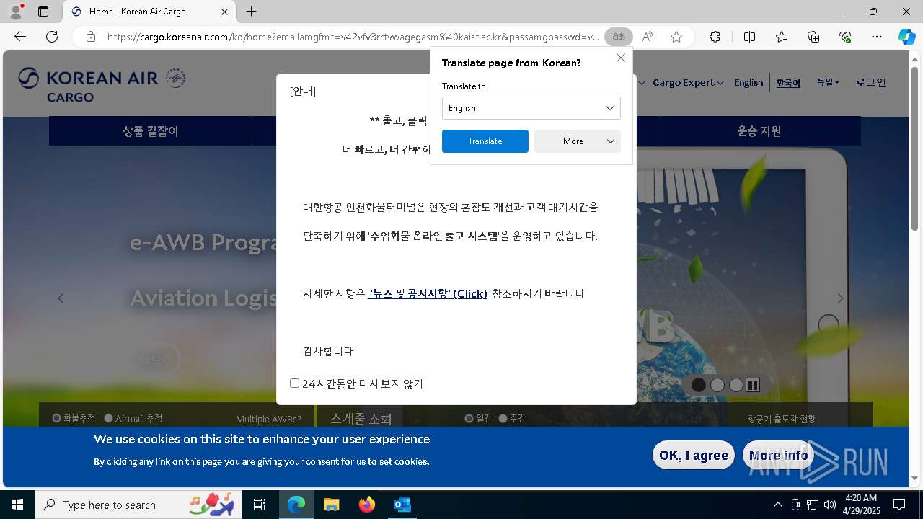This screenshot has width=923, height=519.
Task: Click the browser address bar
Action: [353, 37]
